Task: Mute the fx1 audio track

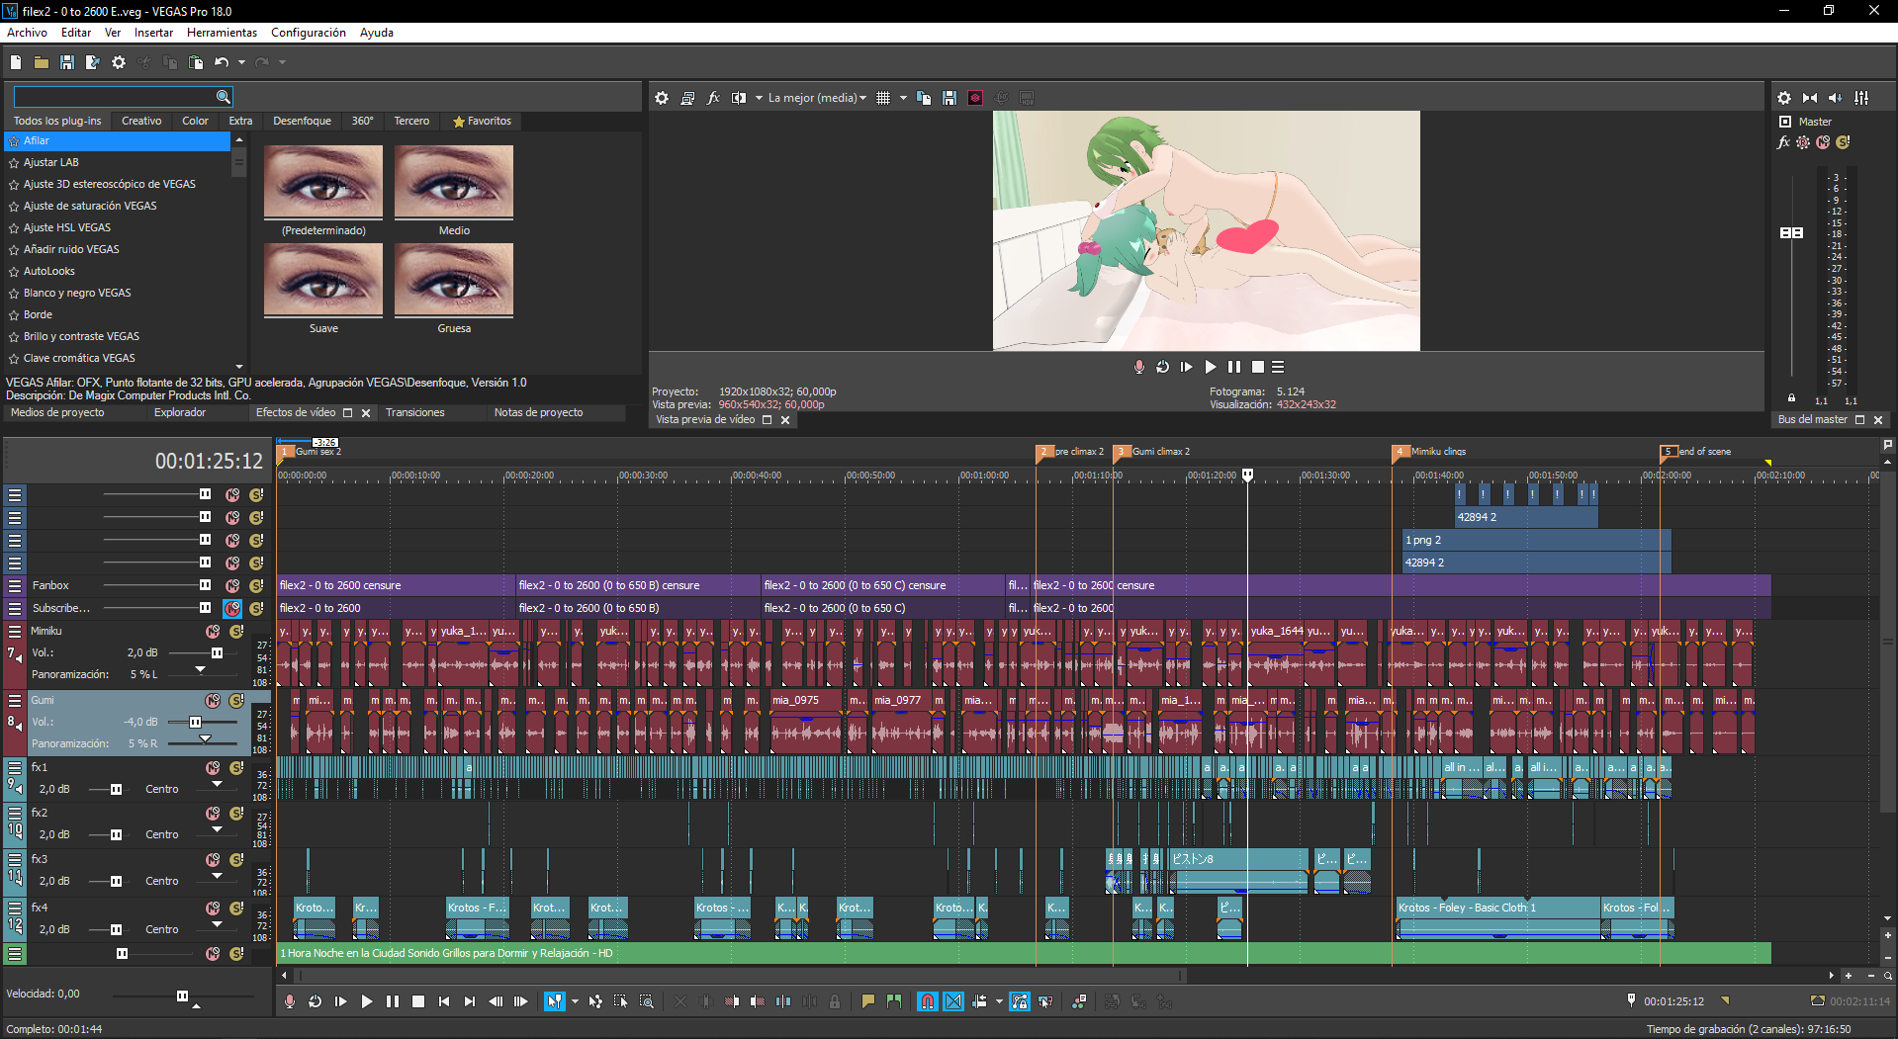Action: tap(213, 768)
